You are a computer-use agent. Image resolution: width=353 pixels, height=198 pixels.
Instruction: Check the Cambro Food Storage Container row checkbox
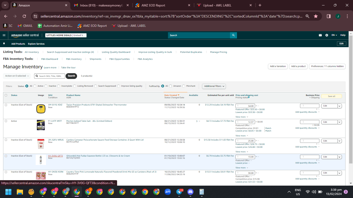click(x=6, y=140)
